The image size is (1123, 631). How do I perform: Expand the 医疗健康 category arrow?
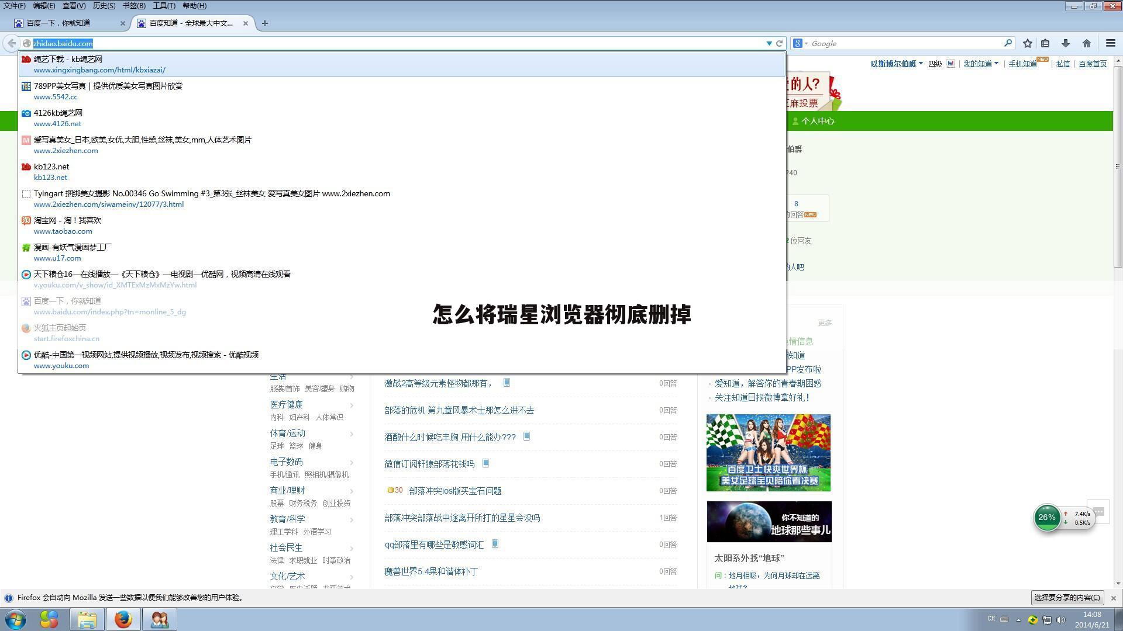pyautogui.click(x=352, y=405)
